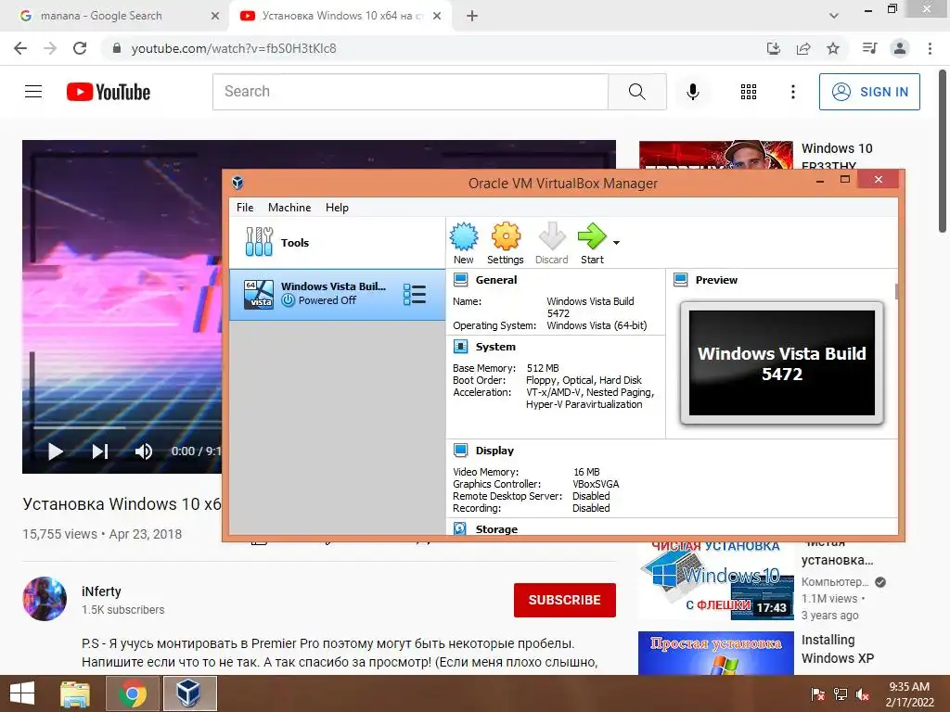Select the Tools item in VirtualBox sidebar
The height and width of the screenshot is (712, 950).
tap(337, 243)
